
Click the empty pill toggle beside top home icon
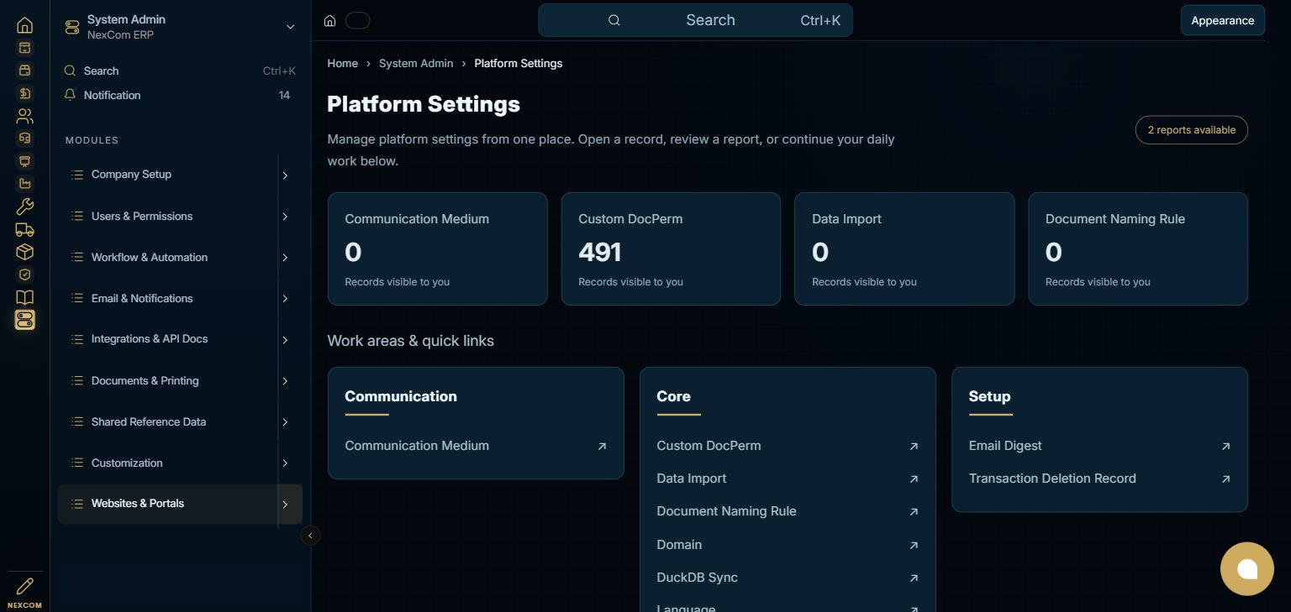click(x=357, y=21)
